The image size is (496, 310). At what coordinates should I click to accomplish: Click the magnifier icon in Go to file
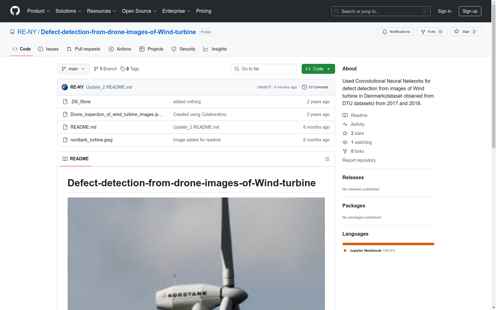[x=237, y=69]
